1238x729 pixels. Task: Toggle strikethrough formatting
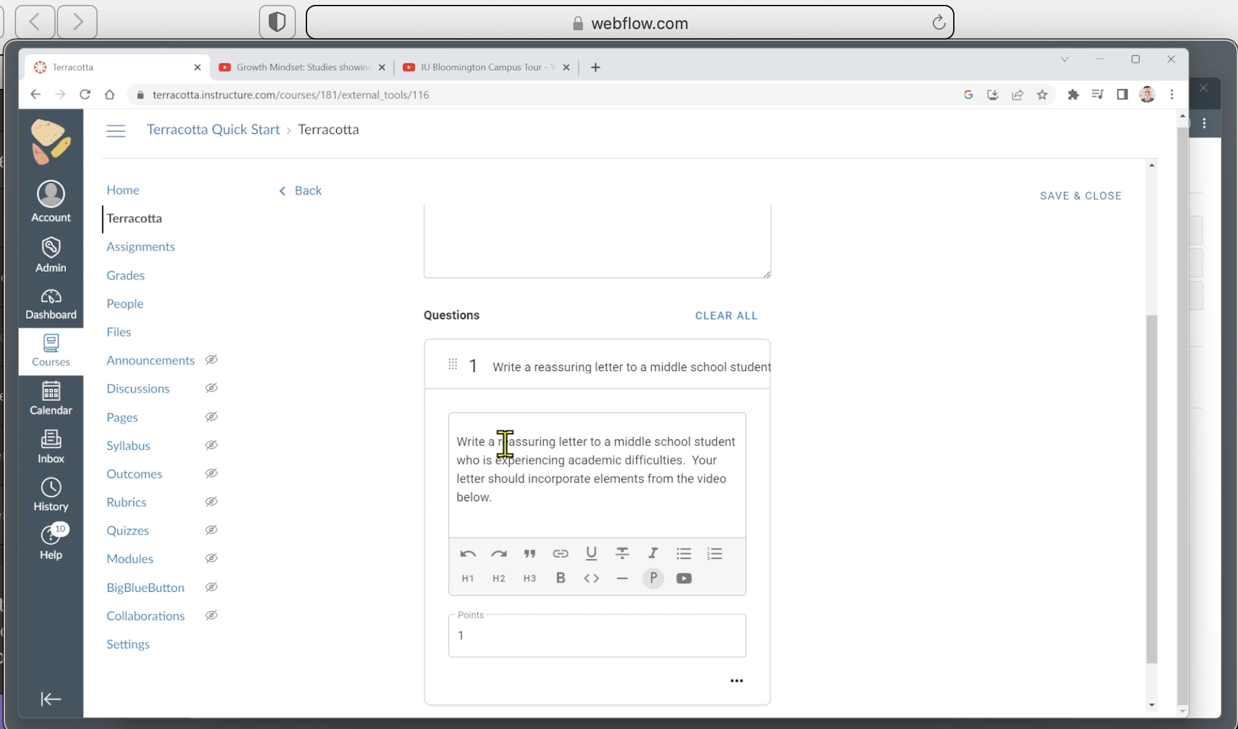tap(622, 554)
